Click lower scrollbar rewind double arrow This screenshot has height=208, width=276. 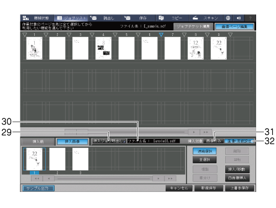37,179
